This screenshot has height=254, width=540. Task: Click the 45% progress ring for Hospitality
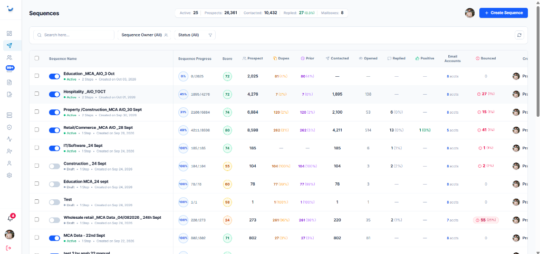(x=183, y=94)
